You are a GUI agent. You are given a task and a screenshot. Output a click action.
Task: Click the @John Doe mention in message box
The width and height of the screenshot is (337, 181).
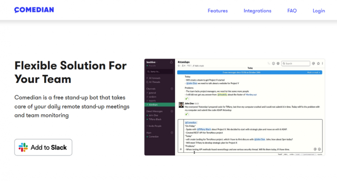pyautogui.click(x=260, y=139)
